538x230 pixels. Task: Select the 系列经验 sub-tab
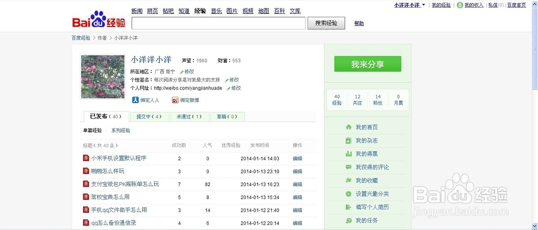(121, 130)
